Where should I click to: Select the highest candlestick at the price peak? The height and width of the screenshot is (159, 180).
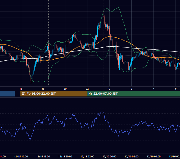104,14
